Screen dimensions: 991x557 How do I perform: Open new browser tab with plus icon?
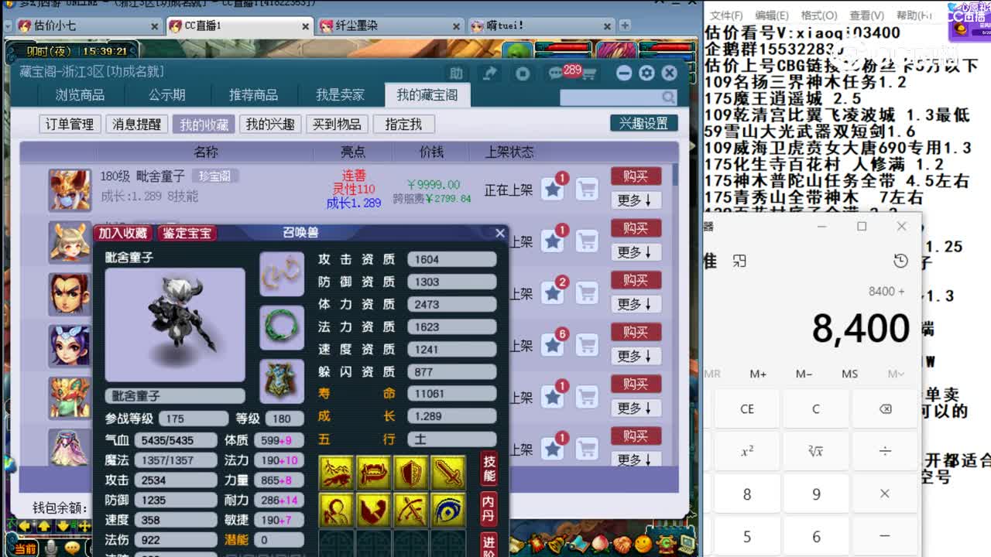tap(624, 26)
